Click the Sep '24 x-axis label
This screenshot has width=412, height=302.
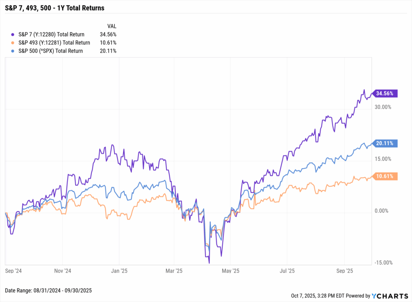pos(14,271)
